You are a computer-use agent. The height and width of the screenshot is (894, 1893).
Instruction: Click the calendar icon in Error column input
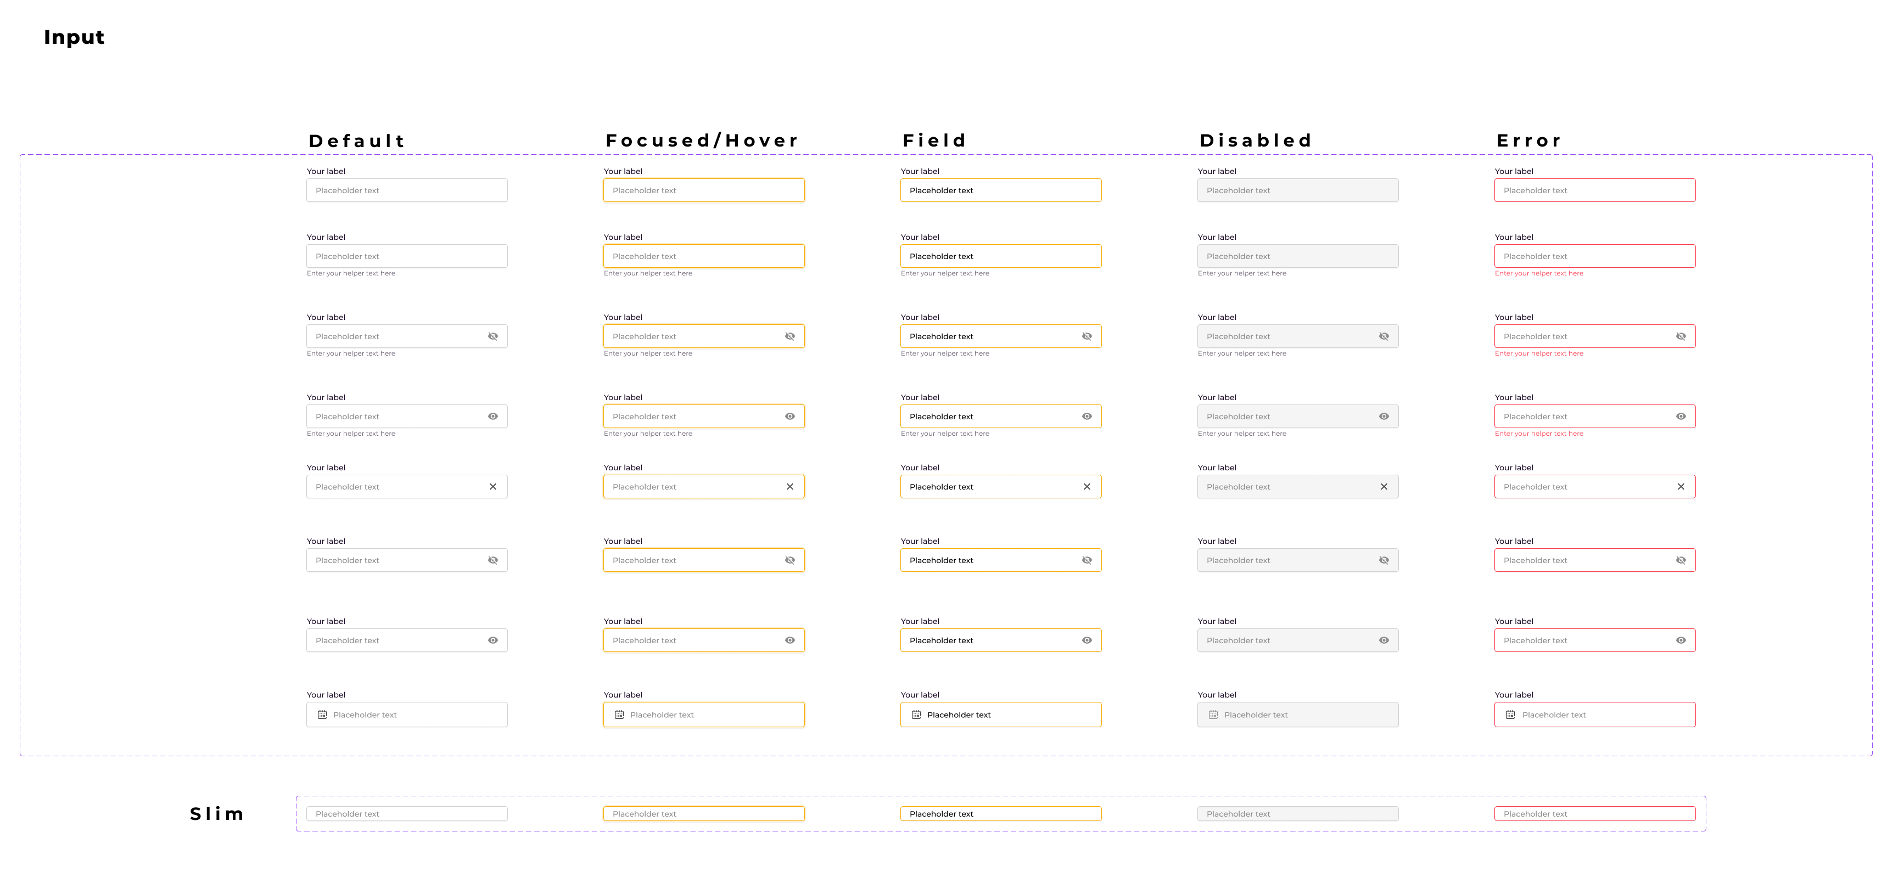(x=1510, y=715)
